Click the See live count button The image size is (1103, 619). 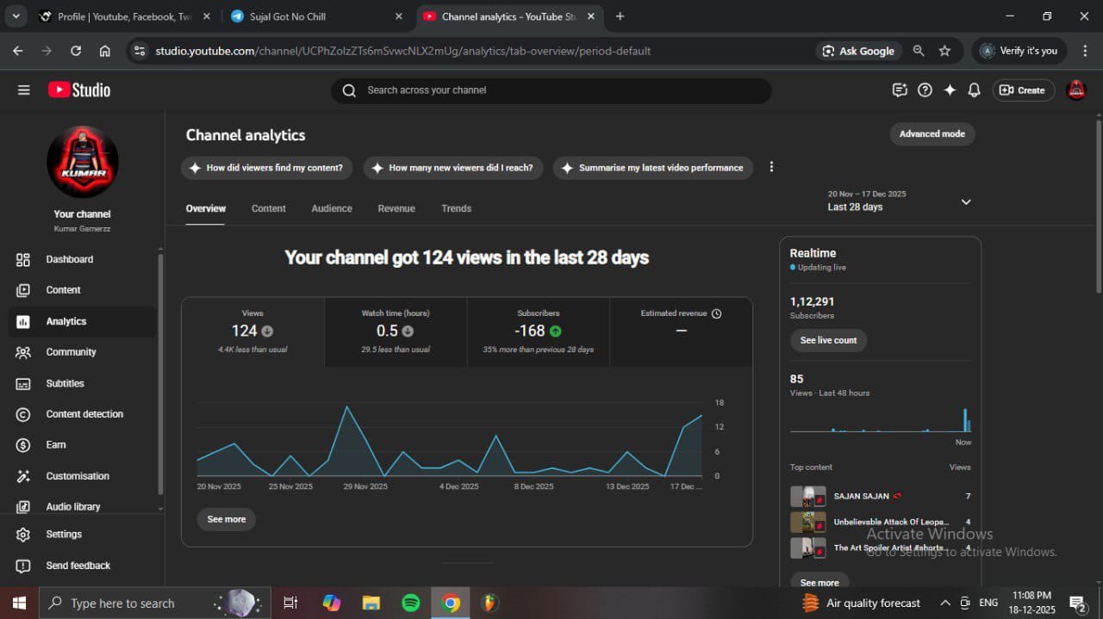828,340
